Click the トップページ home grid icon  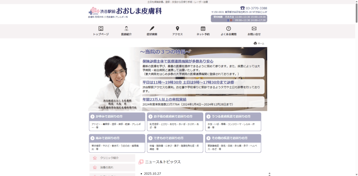[101, 29]
